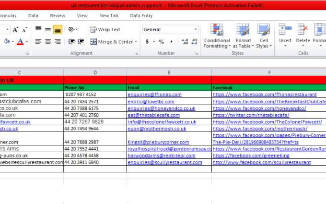Open Format as Table gallery
326x204 pixels.
[243, 36]
